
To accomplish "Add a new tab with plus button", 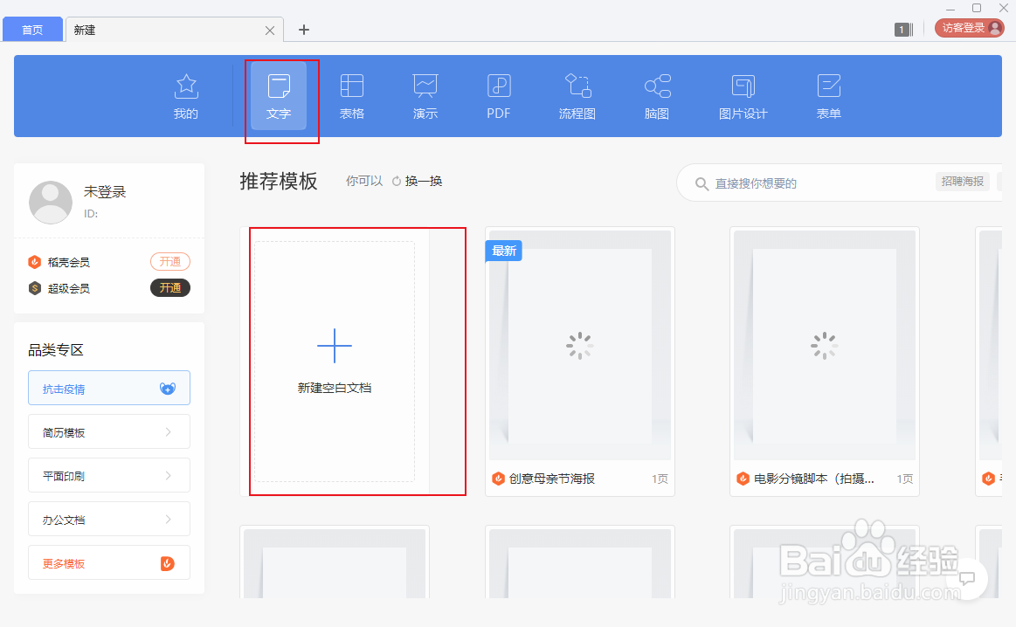I will [304, 30].
